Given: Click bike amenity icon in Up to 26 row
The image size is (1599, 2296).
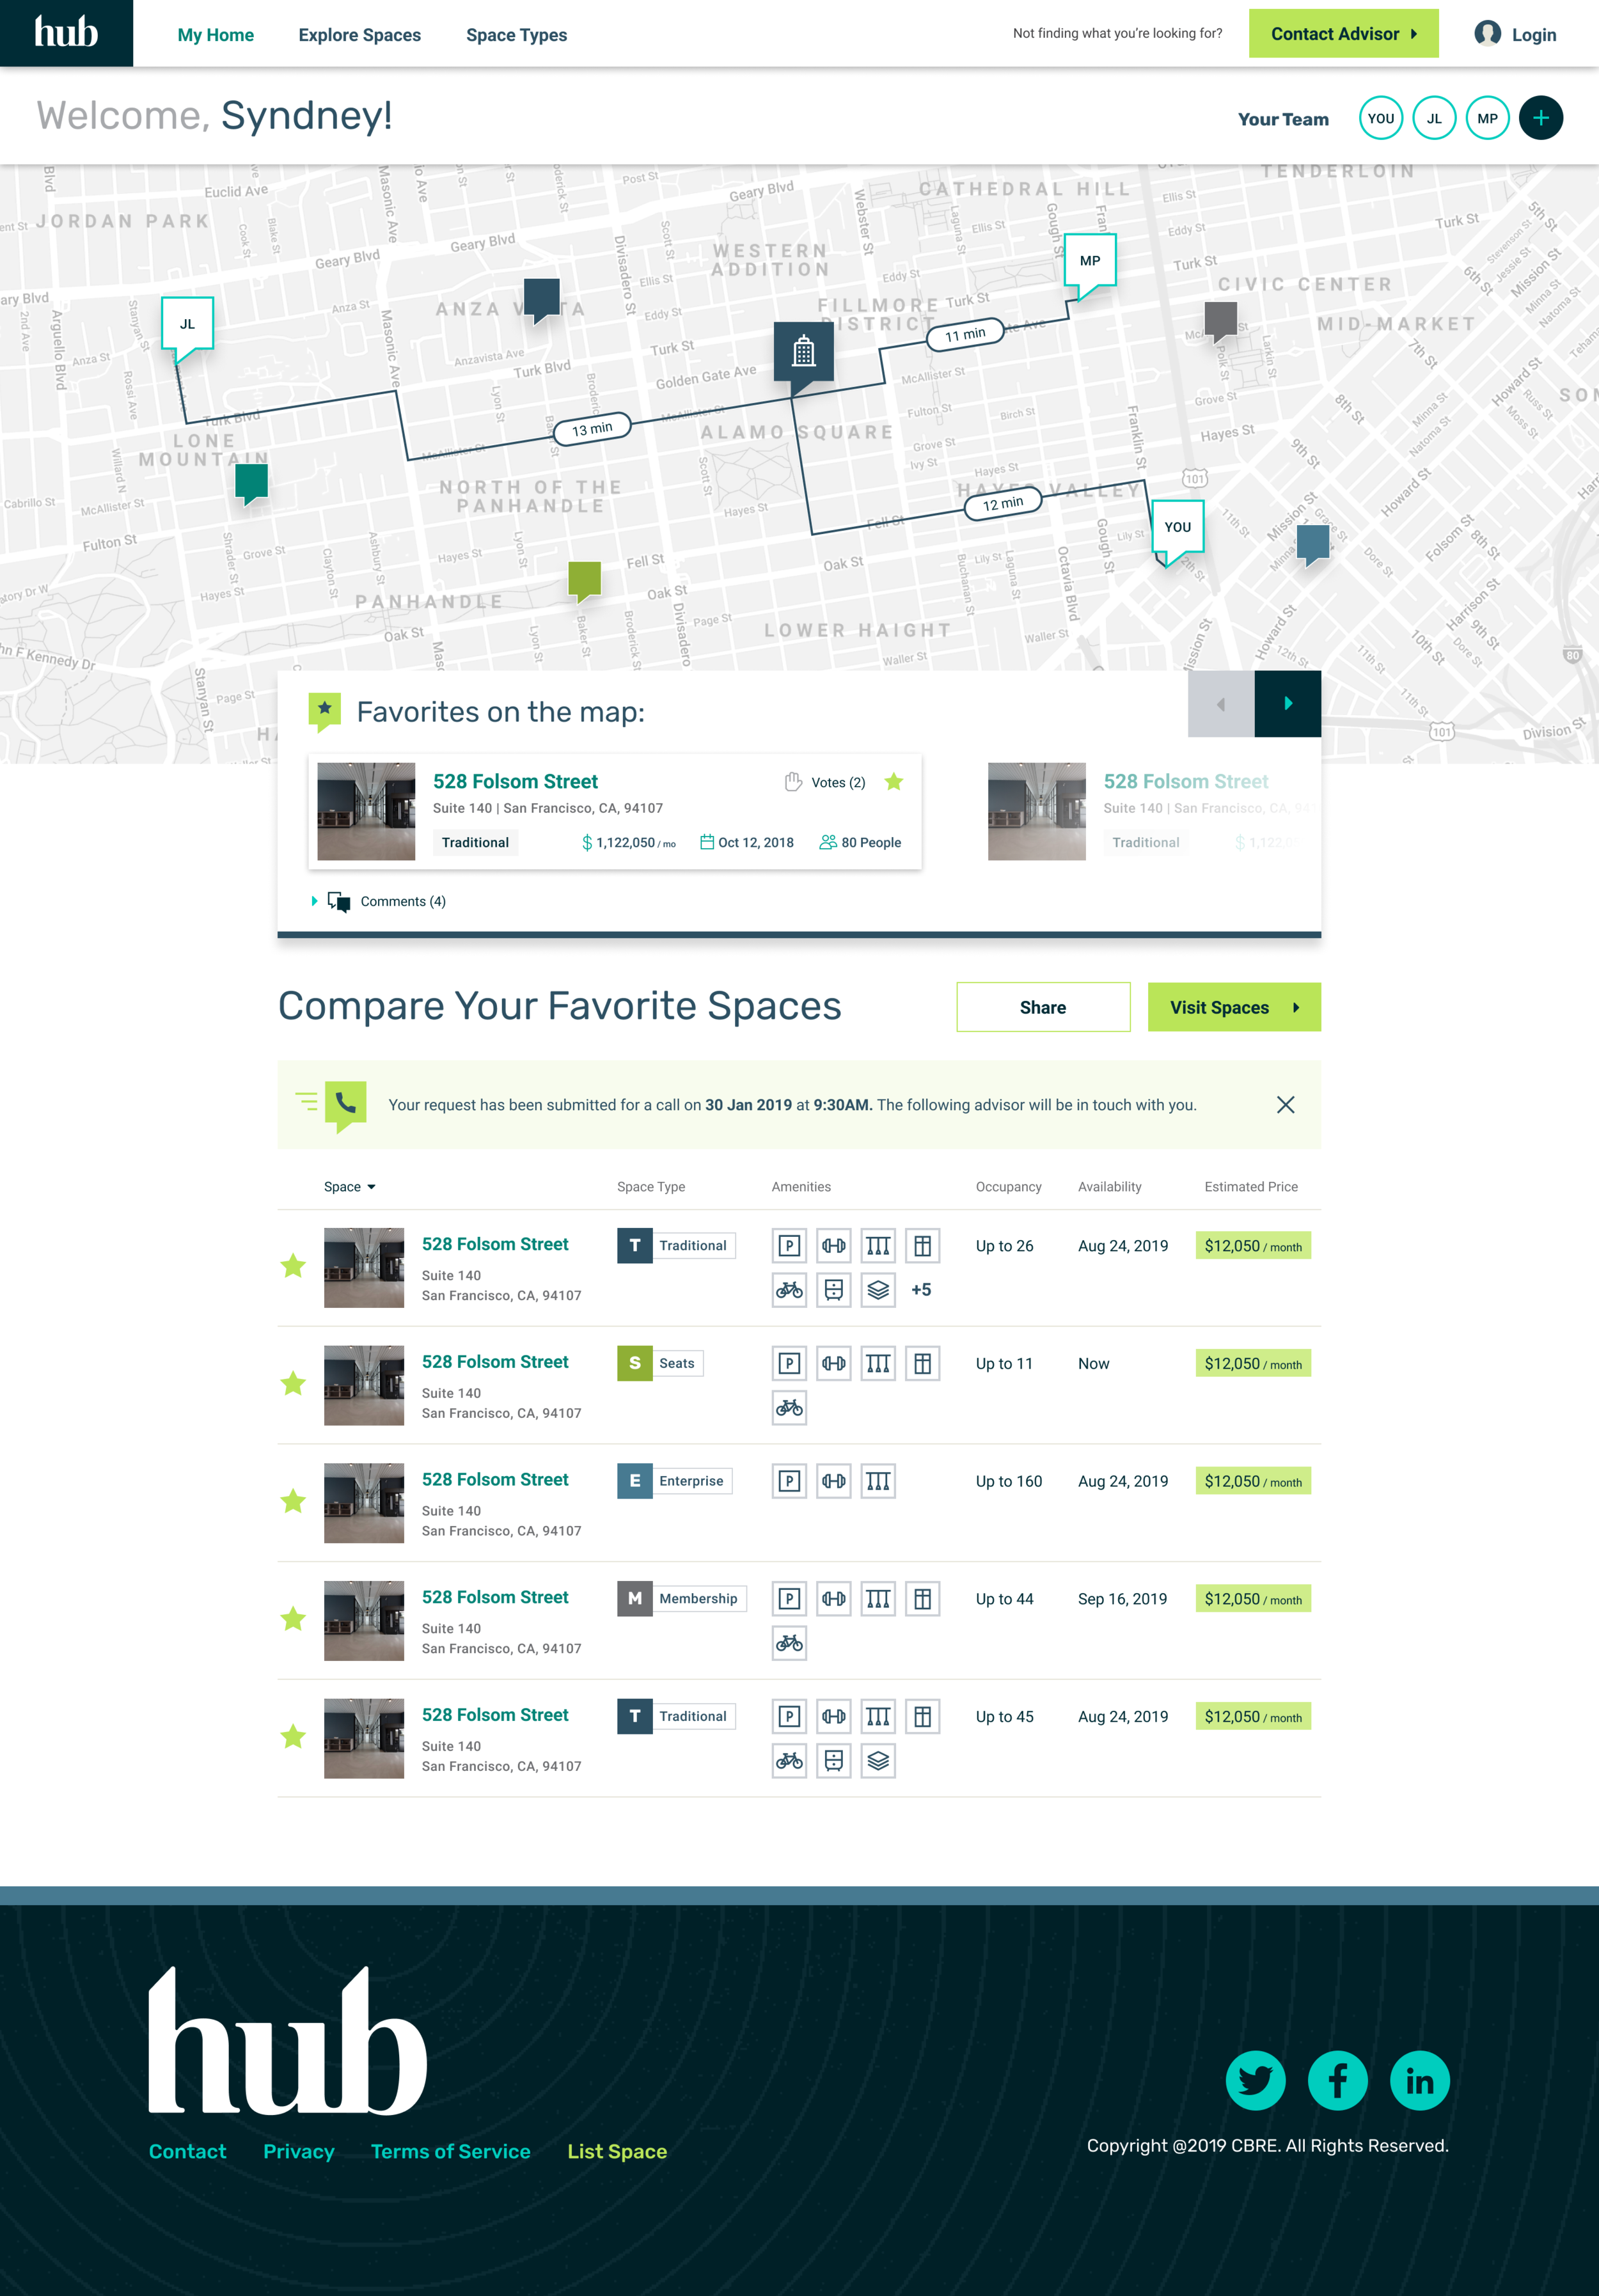Looking at the screenshot, I should click(789, 1290).
